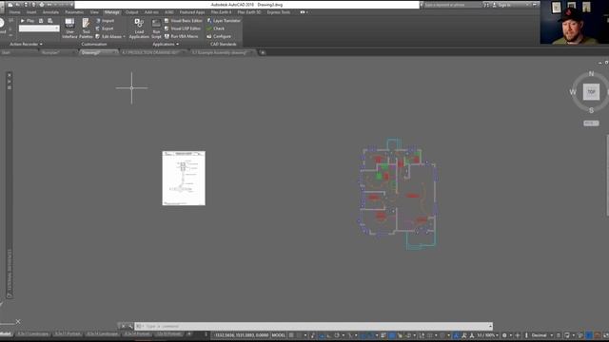The image size is (609, 342).
Task: Open Tool Palettes from the ribbon
Action: (86, 28)
